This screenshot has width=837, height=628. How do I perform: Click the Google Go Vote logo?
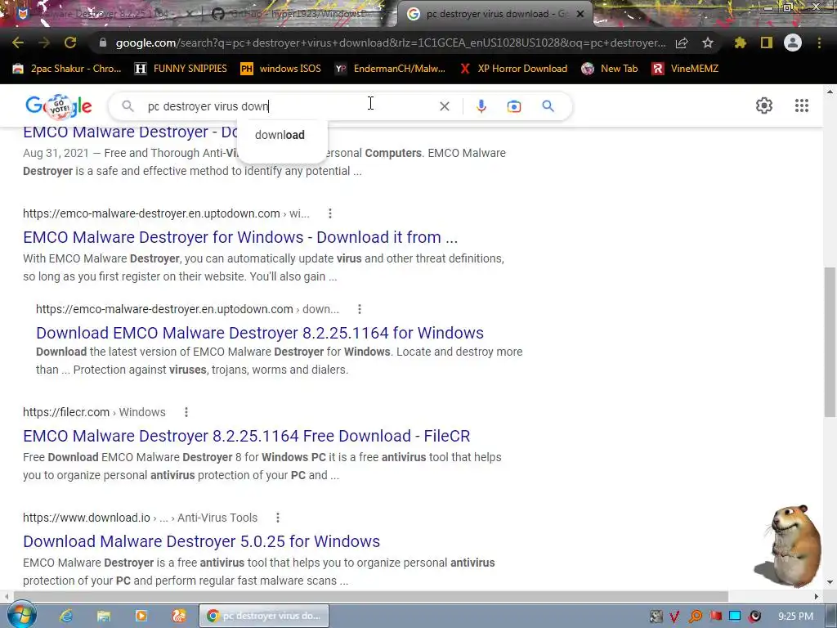59,106
